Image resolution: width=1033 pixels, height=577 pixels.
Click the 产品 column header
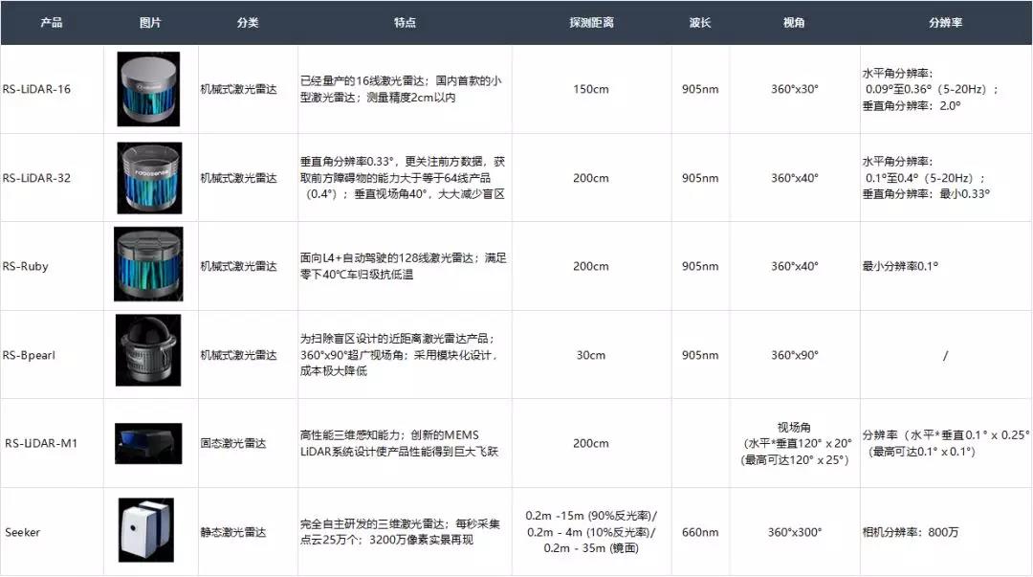(x=52, y=22)
